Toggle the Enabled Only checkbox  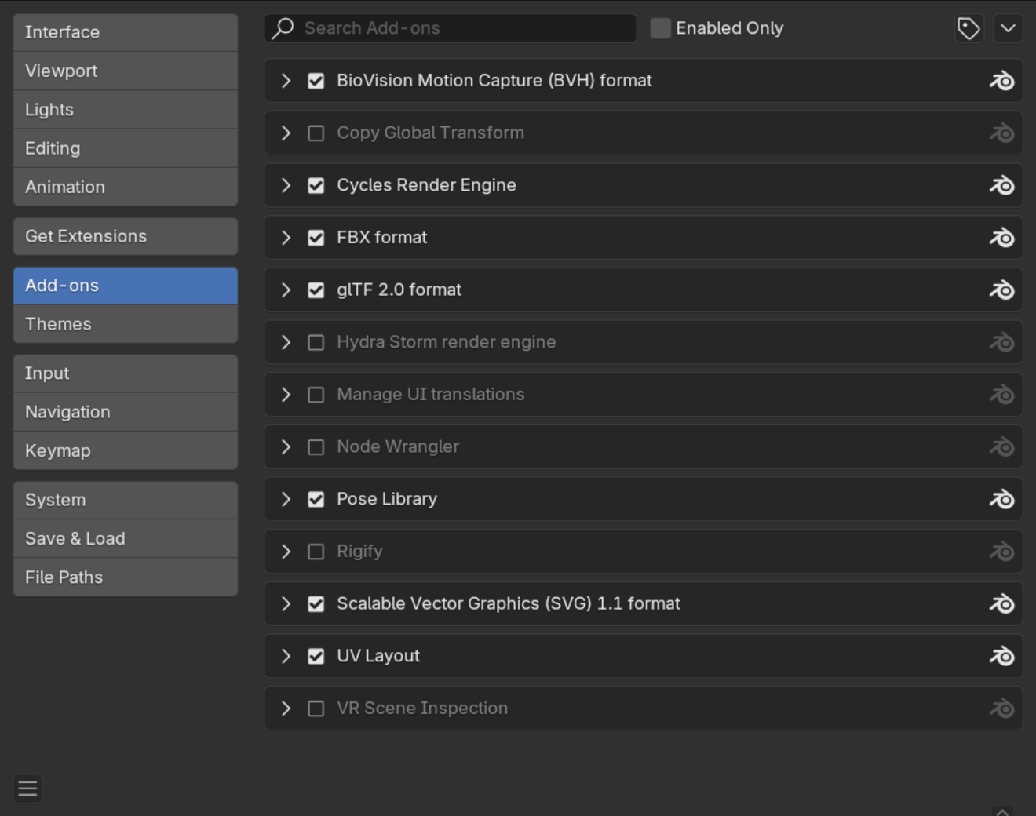click(x=661, y=28)
